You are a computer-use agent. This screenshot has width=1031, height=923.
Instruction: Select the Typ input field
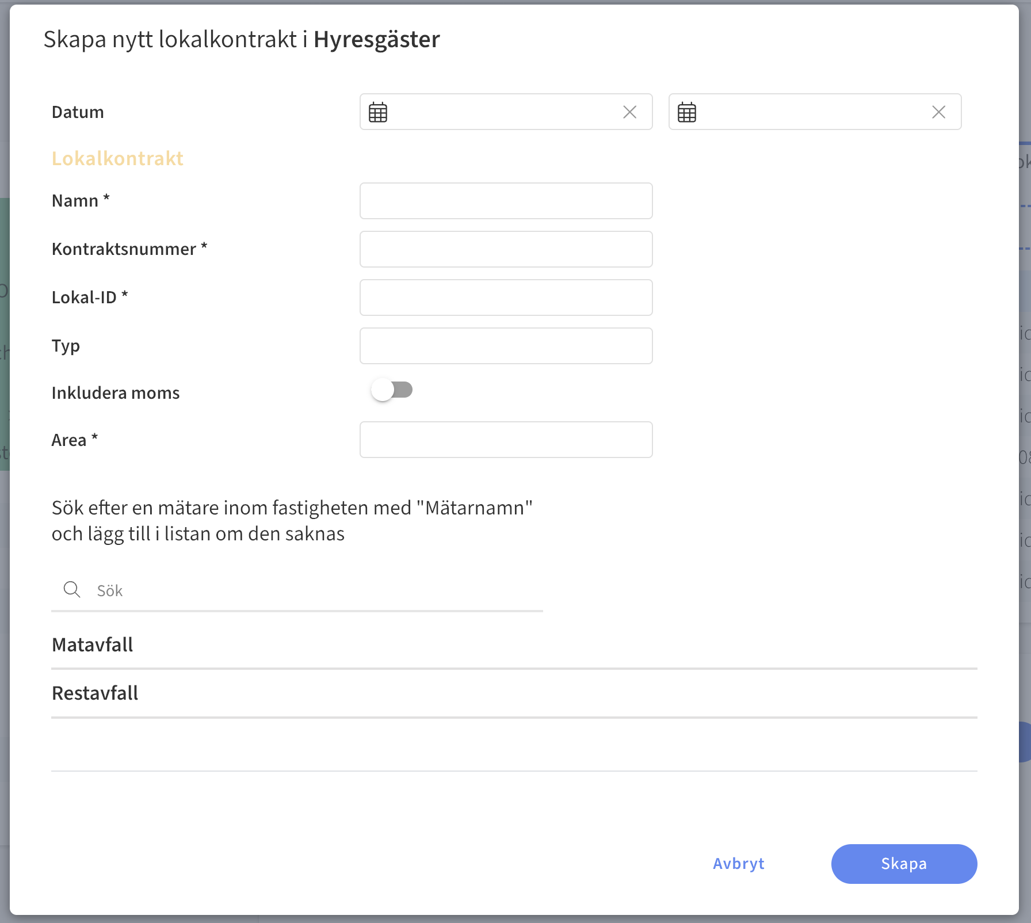(506, 346)
